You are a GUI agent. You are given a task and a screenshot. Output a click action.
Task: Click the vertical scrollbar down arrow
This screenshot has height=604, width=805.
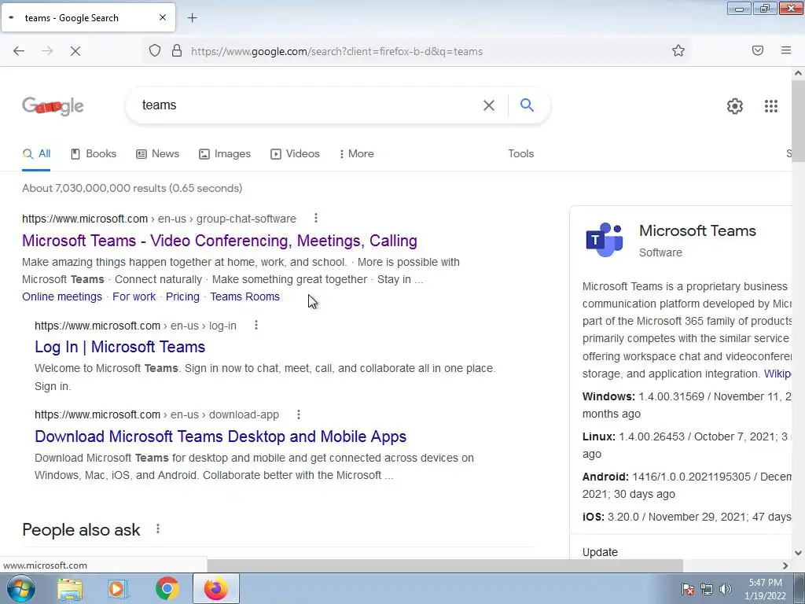click(799, 553)
